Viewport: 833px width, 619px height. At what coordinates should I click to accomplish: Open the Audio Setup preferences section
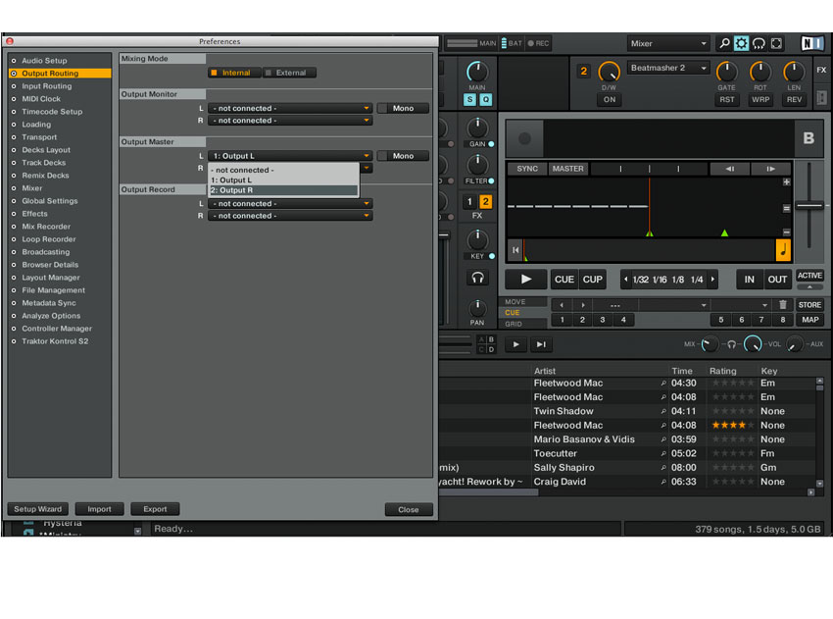[x=44, y=61]
